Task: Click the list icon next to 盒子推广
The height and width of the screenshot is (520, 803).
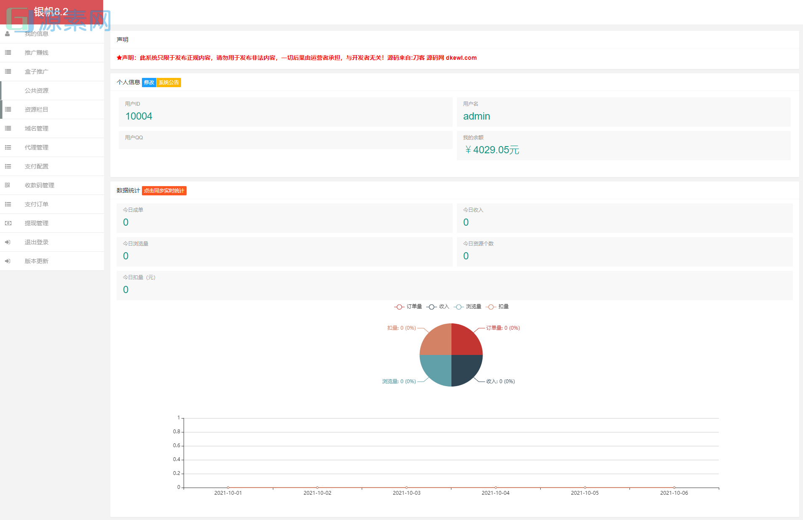Action: click(8, 72)
